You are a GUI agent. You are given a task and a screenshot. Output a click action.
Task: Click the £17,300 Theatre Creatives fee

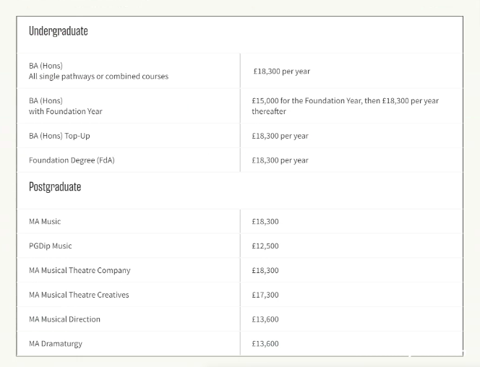[265, 295]
